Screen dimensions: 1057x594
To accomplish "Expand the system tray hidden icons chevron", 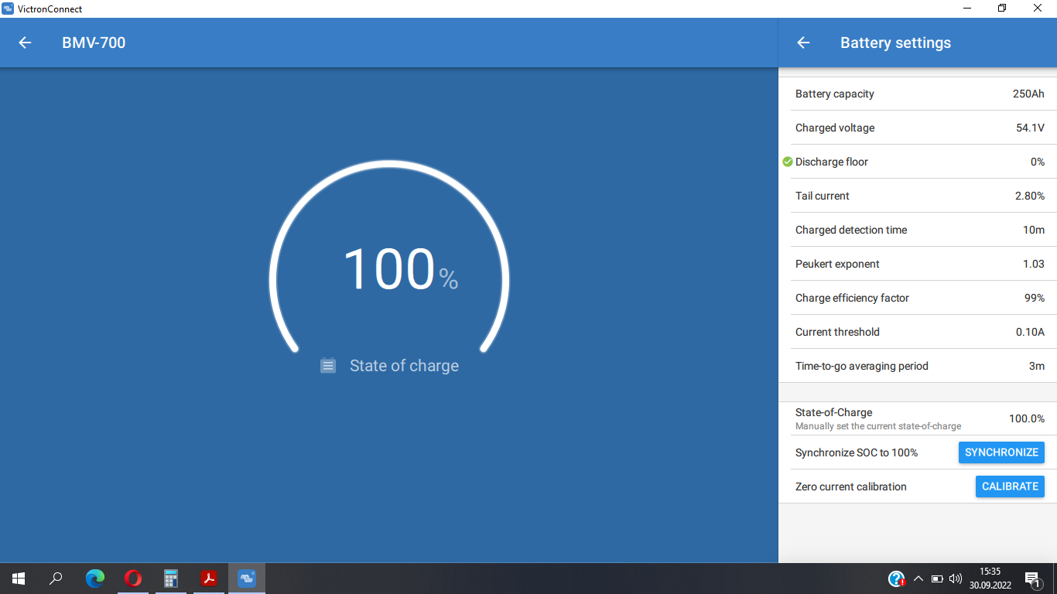I will [x=918, y=579].
